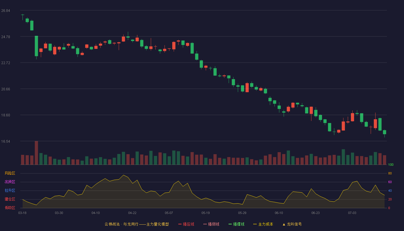
Task: Click the 04-22 date axis label
Action: pos(132,213)
